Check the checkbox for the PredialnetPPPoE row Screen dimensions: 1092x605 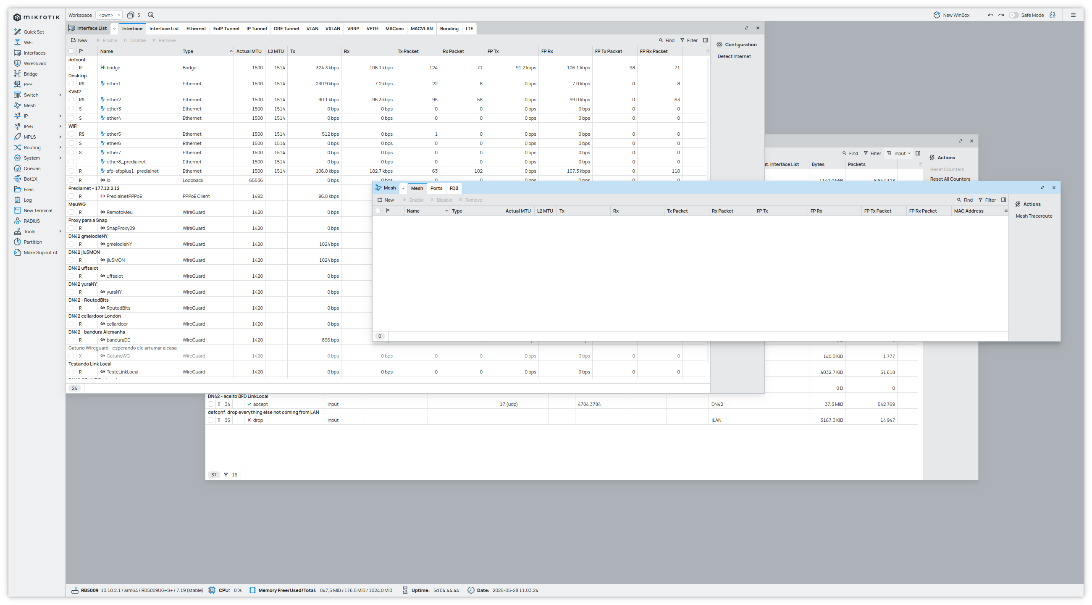(71, 196)
